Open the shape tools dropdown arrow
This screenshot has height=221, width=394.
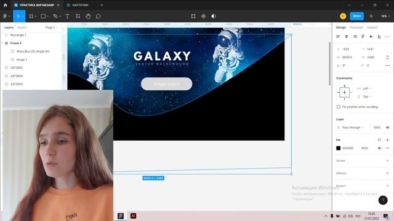pos(47,17)
